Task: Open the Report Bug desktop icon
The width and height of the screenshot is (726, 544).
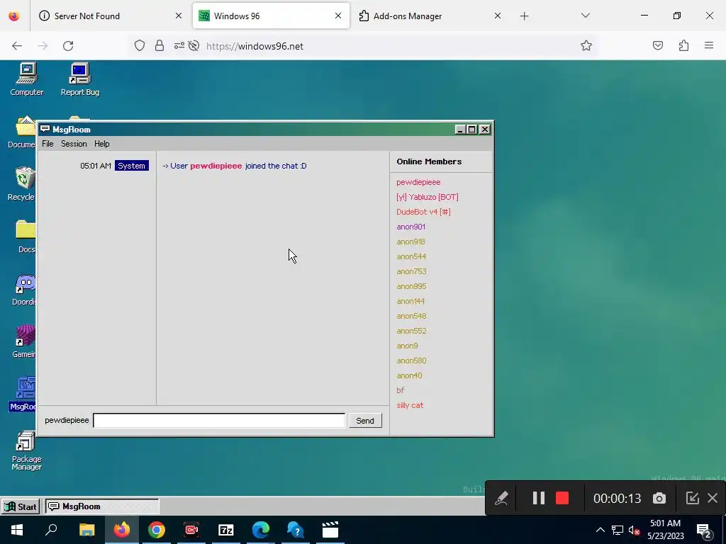Action: point(79,79)
